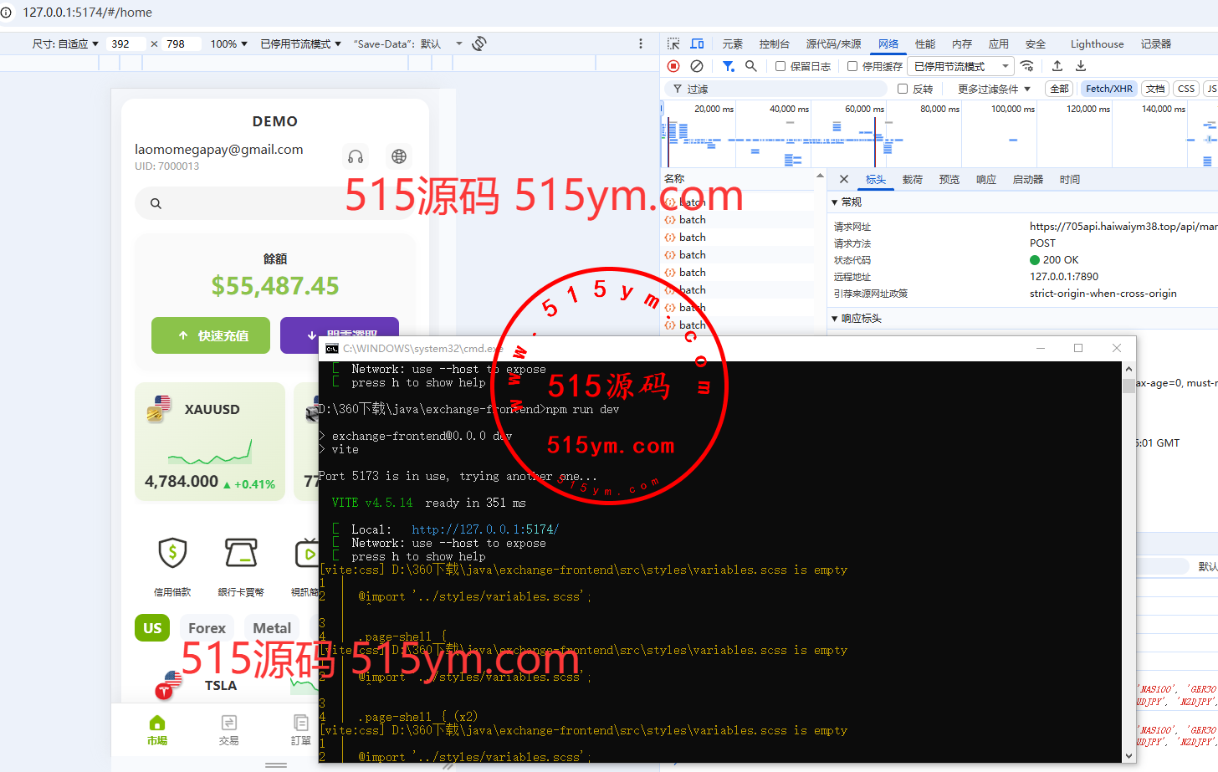Check the 停用缓存 checkbox
Screen dimensions: 1218x772
[852, 66]
